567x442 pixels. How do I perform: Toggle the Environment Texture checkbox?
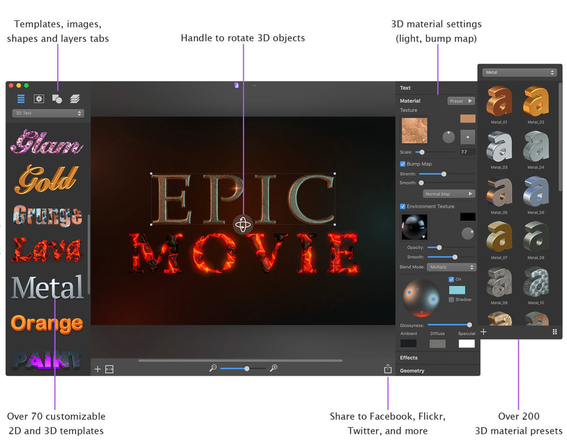click(403, 206)
